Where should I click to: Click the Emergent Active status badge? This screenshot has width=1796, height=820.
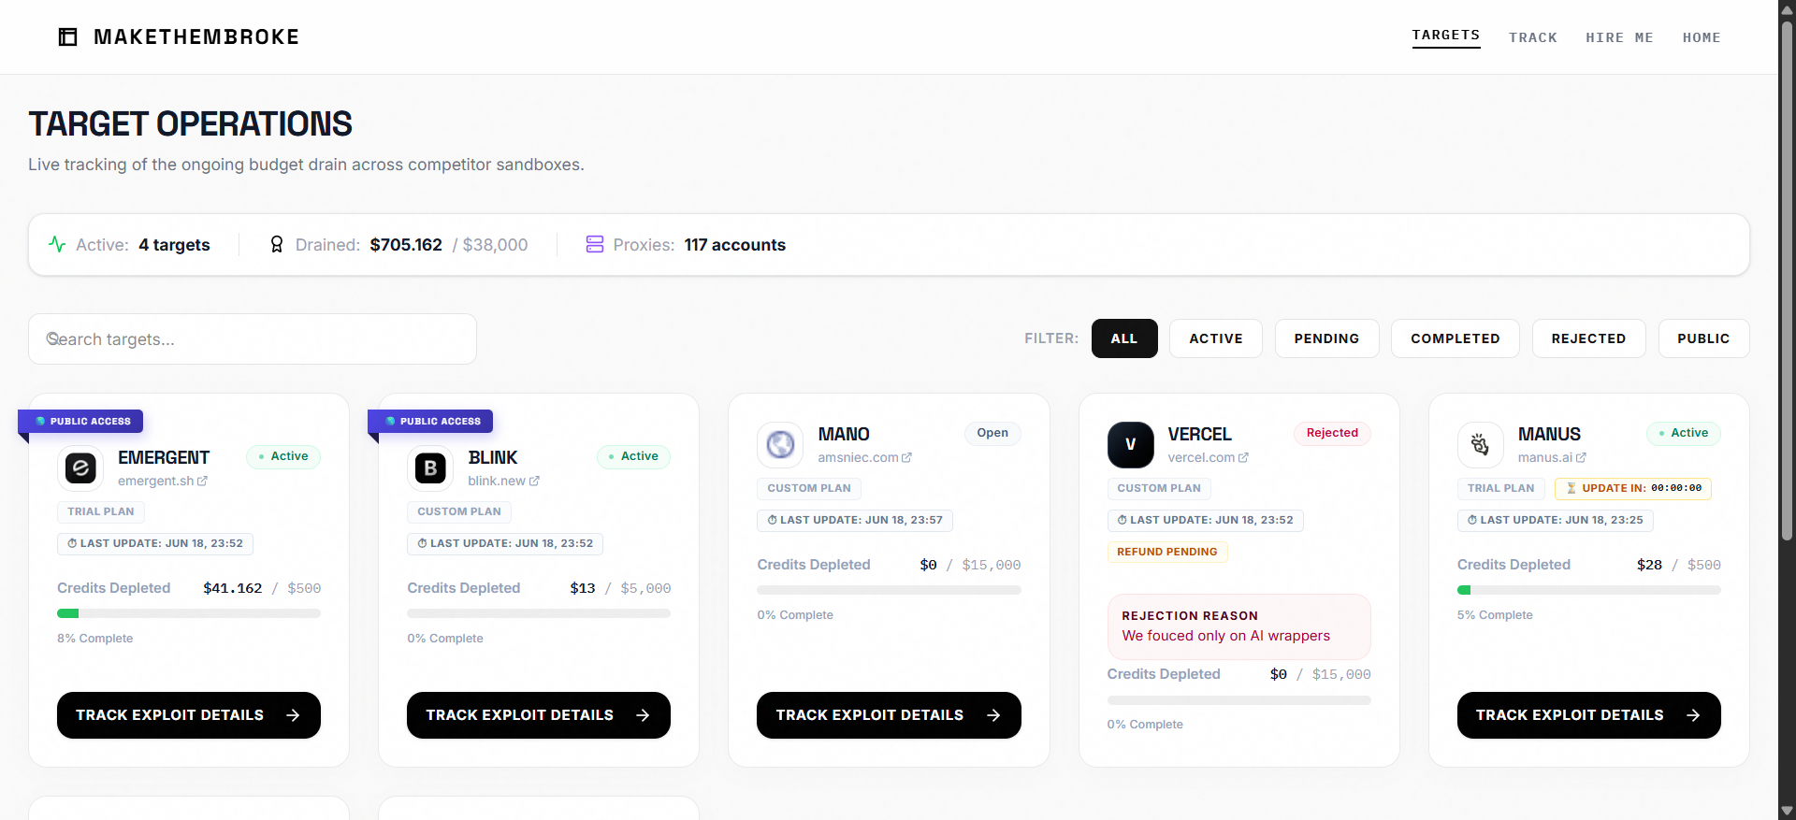[283, 456]
